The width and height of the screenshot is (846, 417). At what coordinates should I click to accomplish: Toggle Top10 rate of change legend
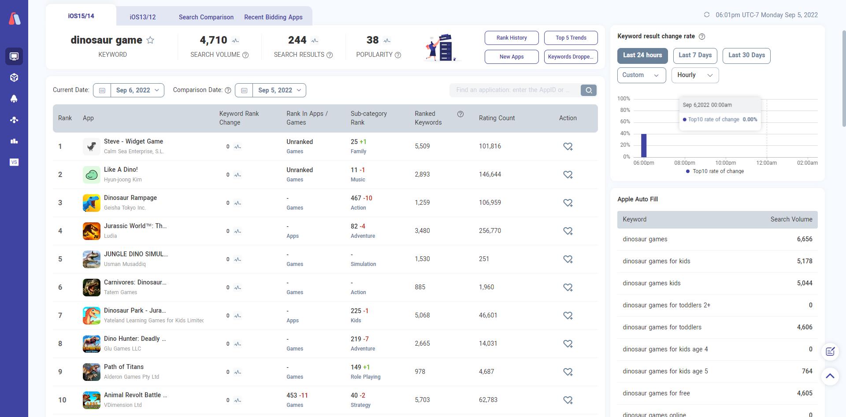point(715,171)
